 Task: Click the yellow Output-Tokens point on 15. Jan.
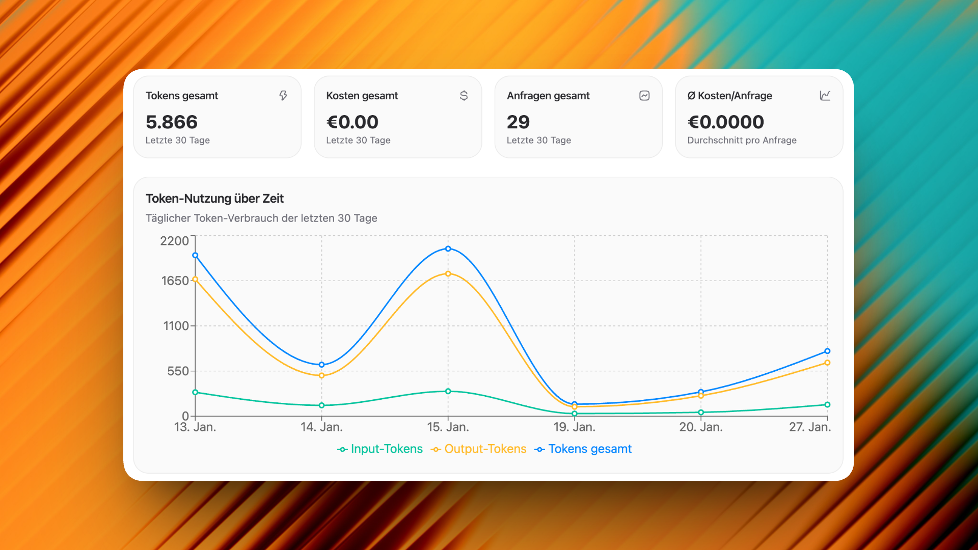[x=448, y=274]
